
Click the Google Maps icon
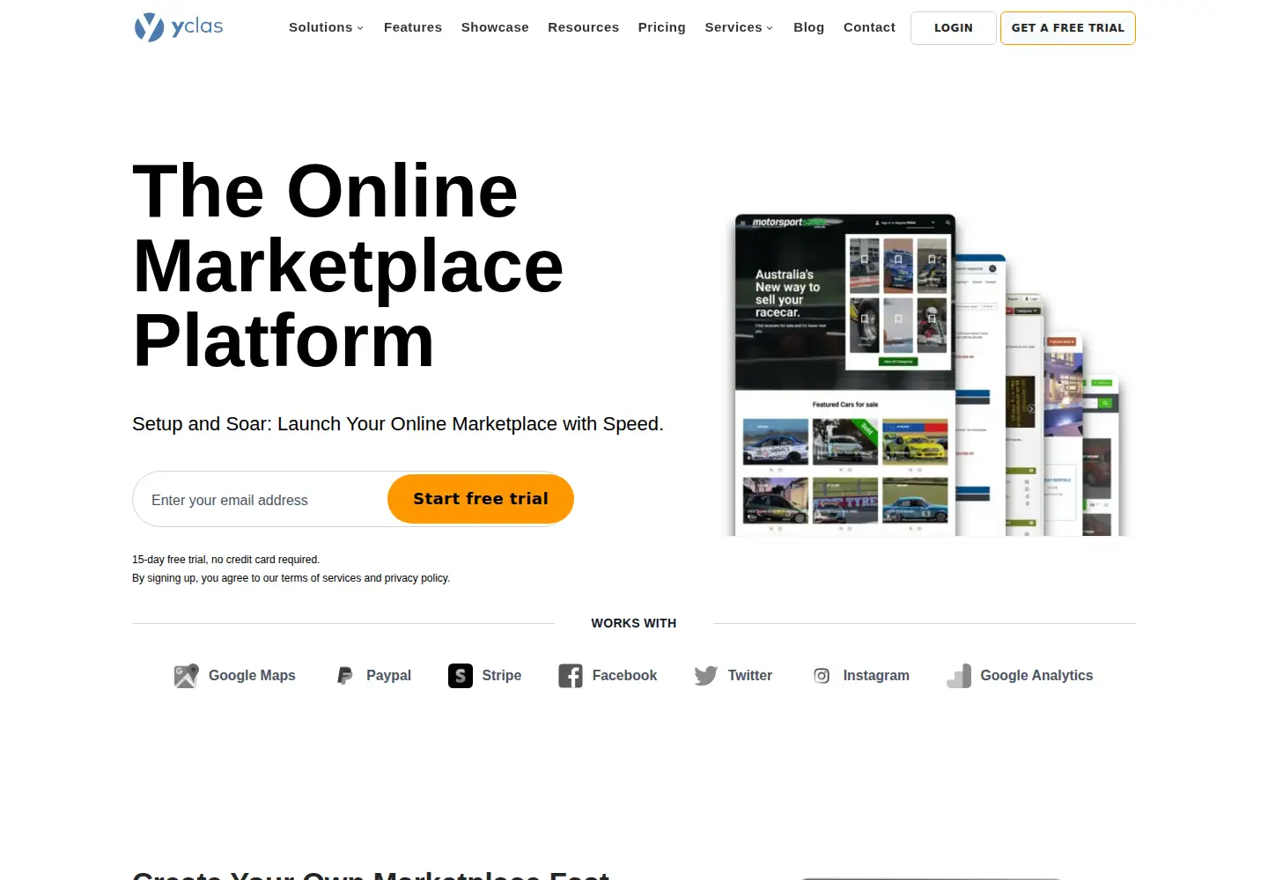tap(186, 676)
